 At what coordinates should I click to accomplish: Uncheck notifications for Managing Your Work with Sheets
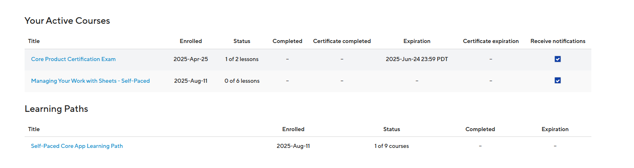[x=558, y=80]
